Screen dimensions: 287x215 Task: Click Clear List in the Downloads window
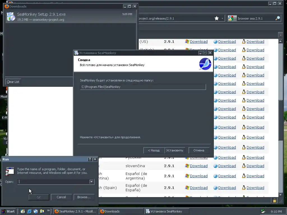(x=13, y=82)
